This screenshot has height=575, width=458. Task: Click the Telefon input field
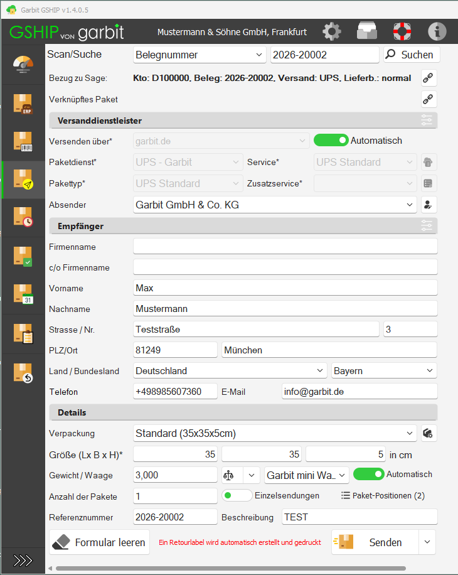pos(175,391)
